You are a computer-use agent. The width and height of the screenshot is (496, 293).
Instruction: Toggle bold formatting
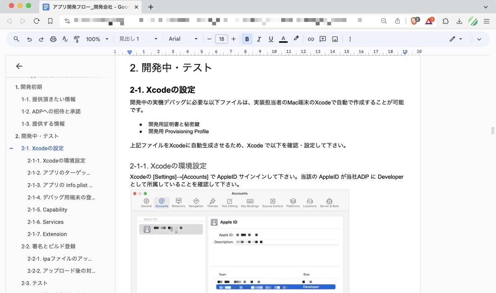pos(247,39)
